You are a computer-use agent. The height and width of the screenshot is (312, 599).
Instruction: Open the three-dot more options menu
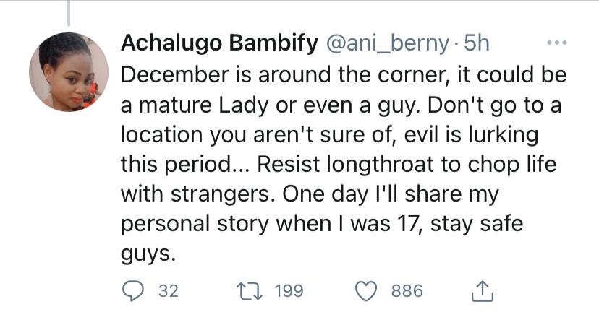[557, 43]
